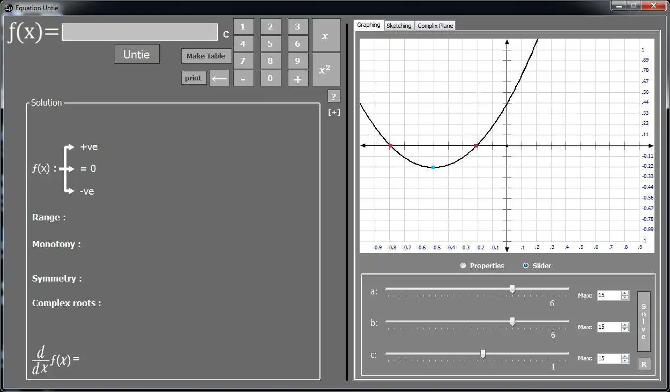Tap digit 9 on the keypad
Image resolution: width=670 pixels, height=392 pixels.
[x=298, y=61]
